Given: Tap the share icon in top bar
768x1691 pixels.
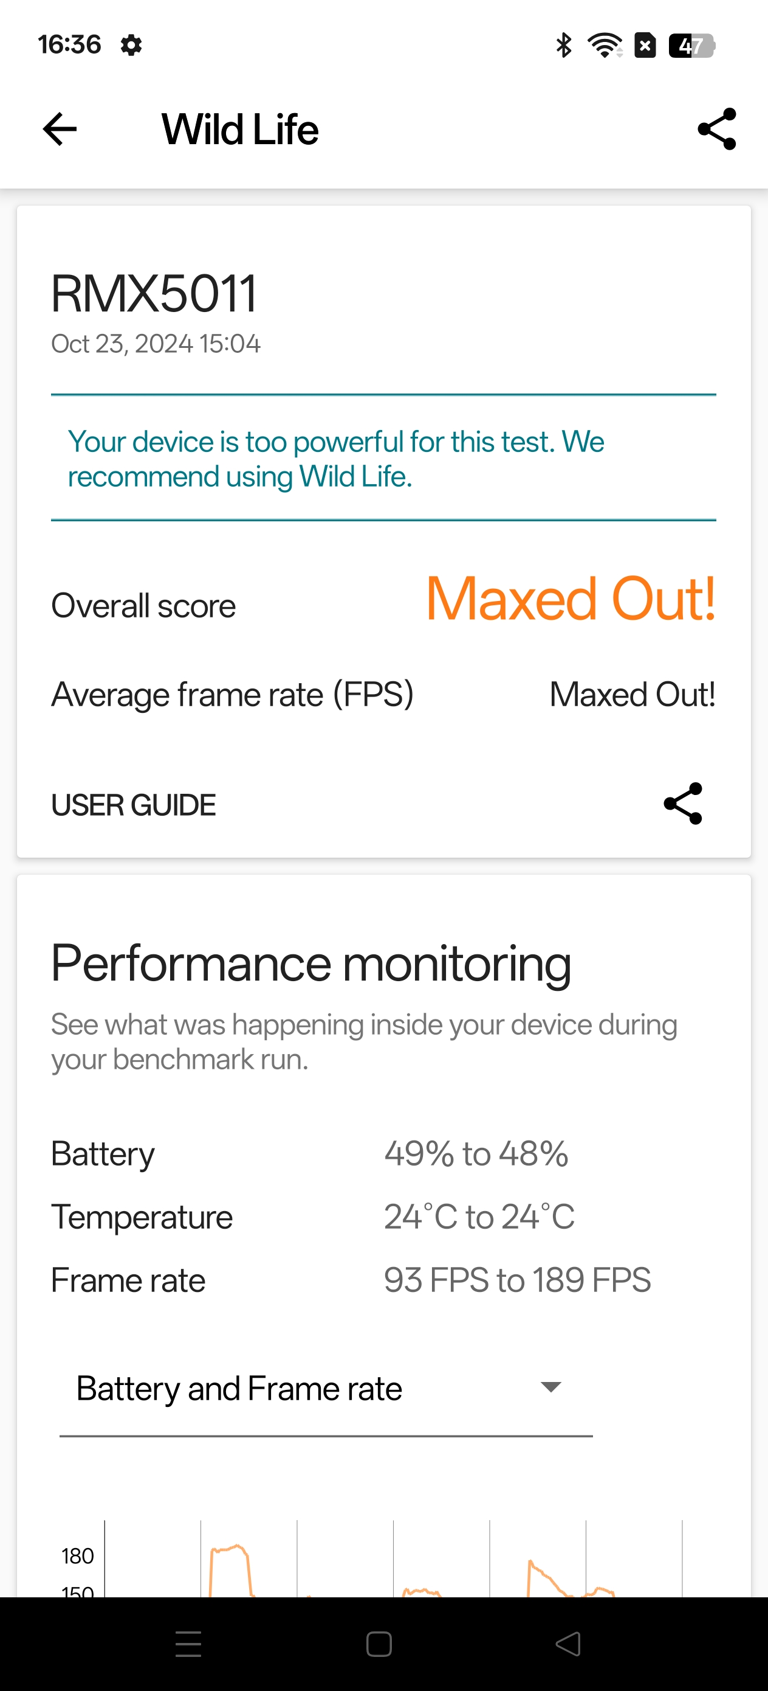Looking at the screenshot, I should tap(717, 130).
